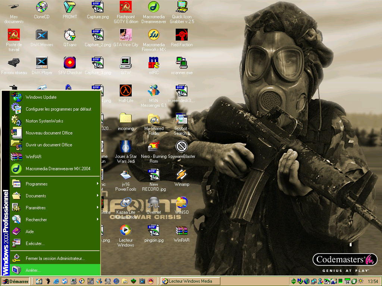This screenshot has height=286, width=382.
Task: Open scanner.exe on the desktop
Action: [182, 66]
